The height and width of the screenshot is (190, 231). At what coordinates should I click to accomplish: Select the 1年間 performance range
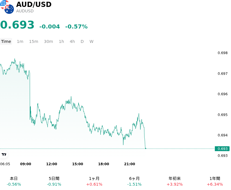[x=215, y=181]
